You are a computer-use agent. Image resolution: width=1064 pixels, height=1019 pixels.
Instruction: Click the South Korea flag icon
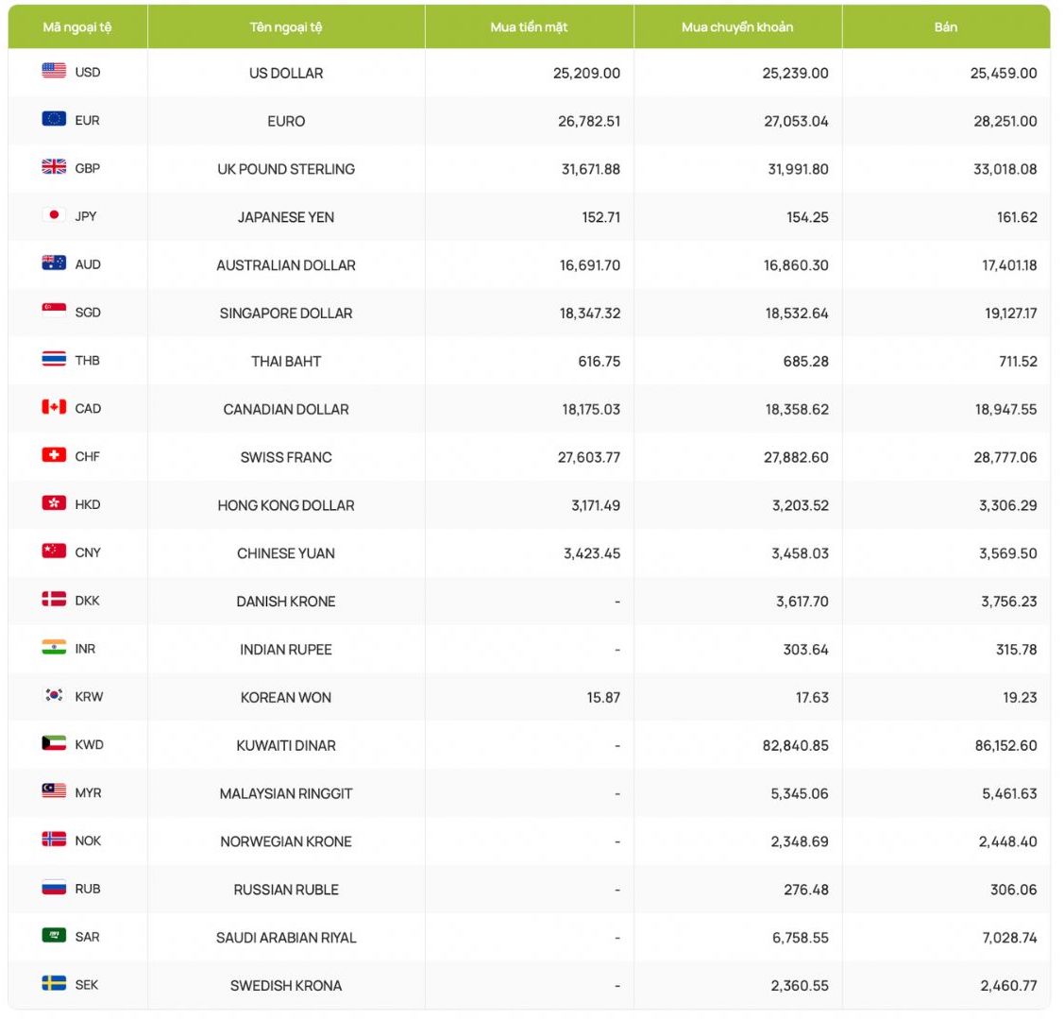coord(55,695)
